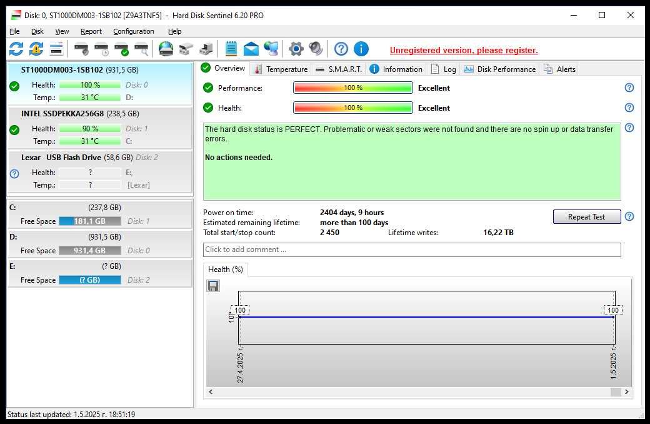Click the 'more than 100 days' lifetime value

(x=354, y=223)
